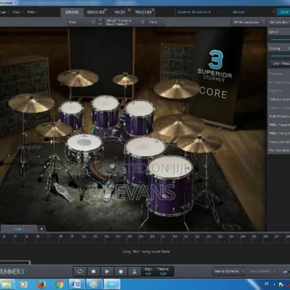Image resolution: width=290 pixels, height=290 pixels.
Task: Click the Soft Hit Level property row
Action: pos(279,116)
